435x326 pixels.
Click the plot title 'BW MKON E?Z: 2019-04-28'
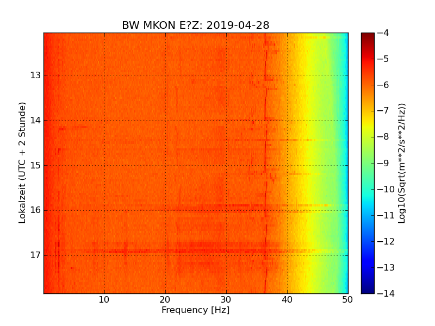click(196, 25)
